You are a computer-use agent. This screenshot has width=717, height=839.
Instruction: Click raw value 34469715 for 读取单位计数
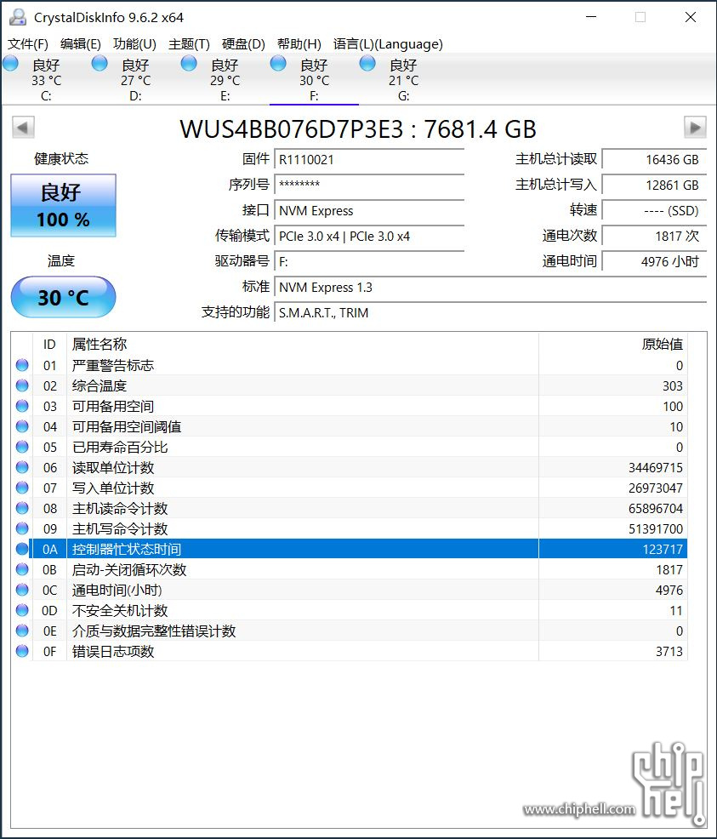tap(656, 467)
